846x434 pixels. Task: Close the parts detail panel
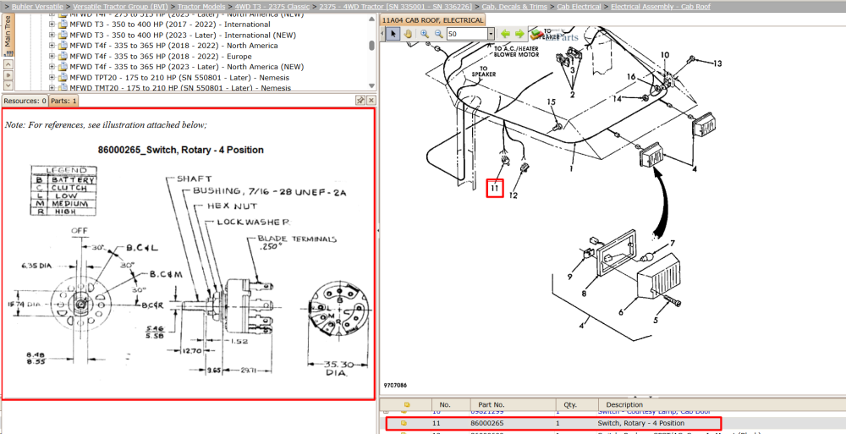click(371, 101)
